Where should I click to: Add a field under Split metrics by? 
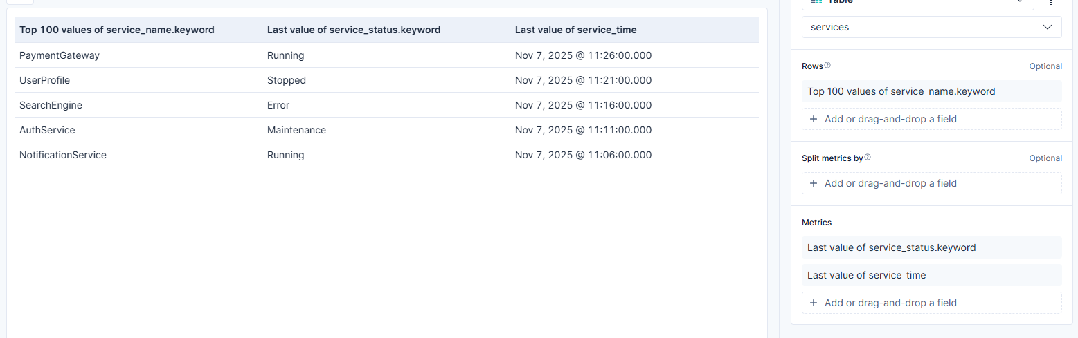pos(931,183)
